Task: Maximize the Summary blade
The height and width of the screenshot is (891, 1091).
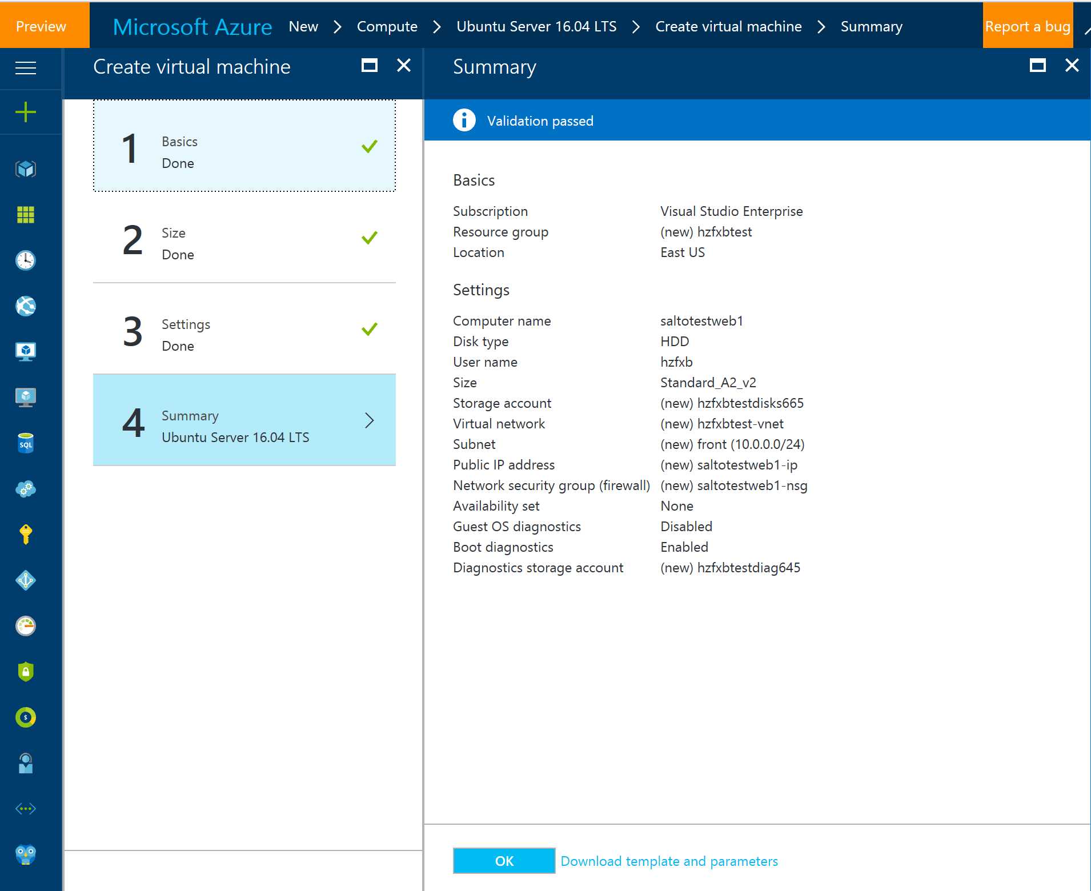Action: (1038, 66)
